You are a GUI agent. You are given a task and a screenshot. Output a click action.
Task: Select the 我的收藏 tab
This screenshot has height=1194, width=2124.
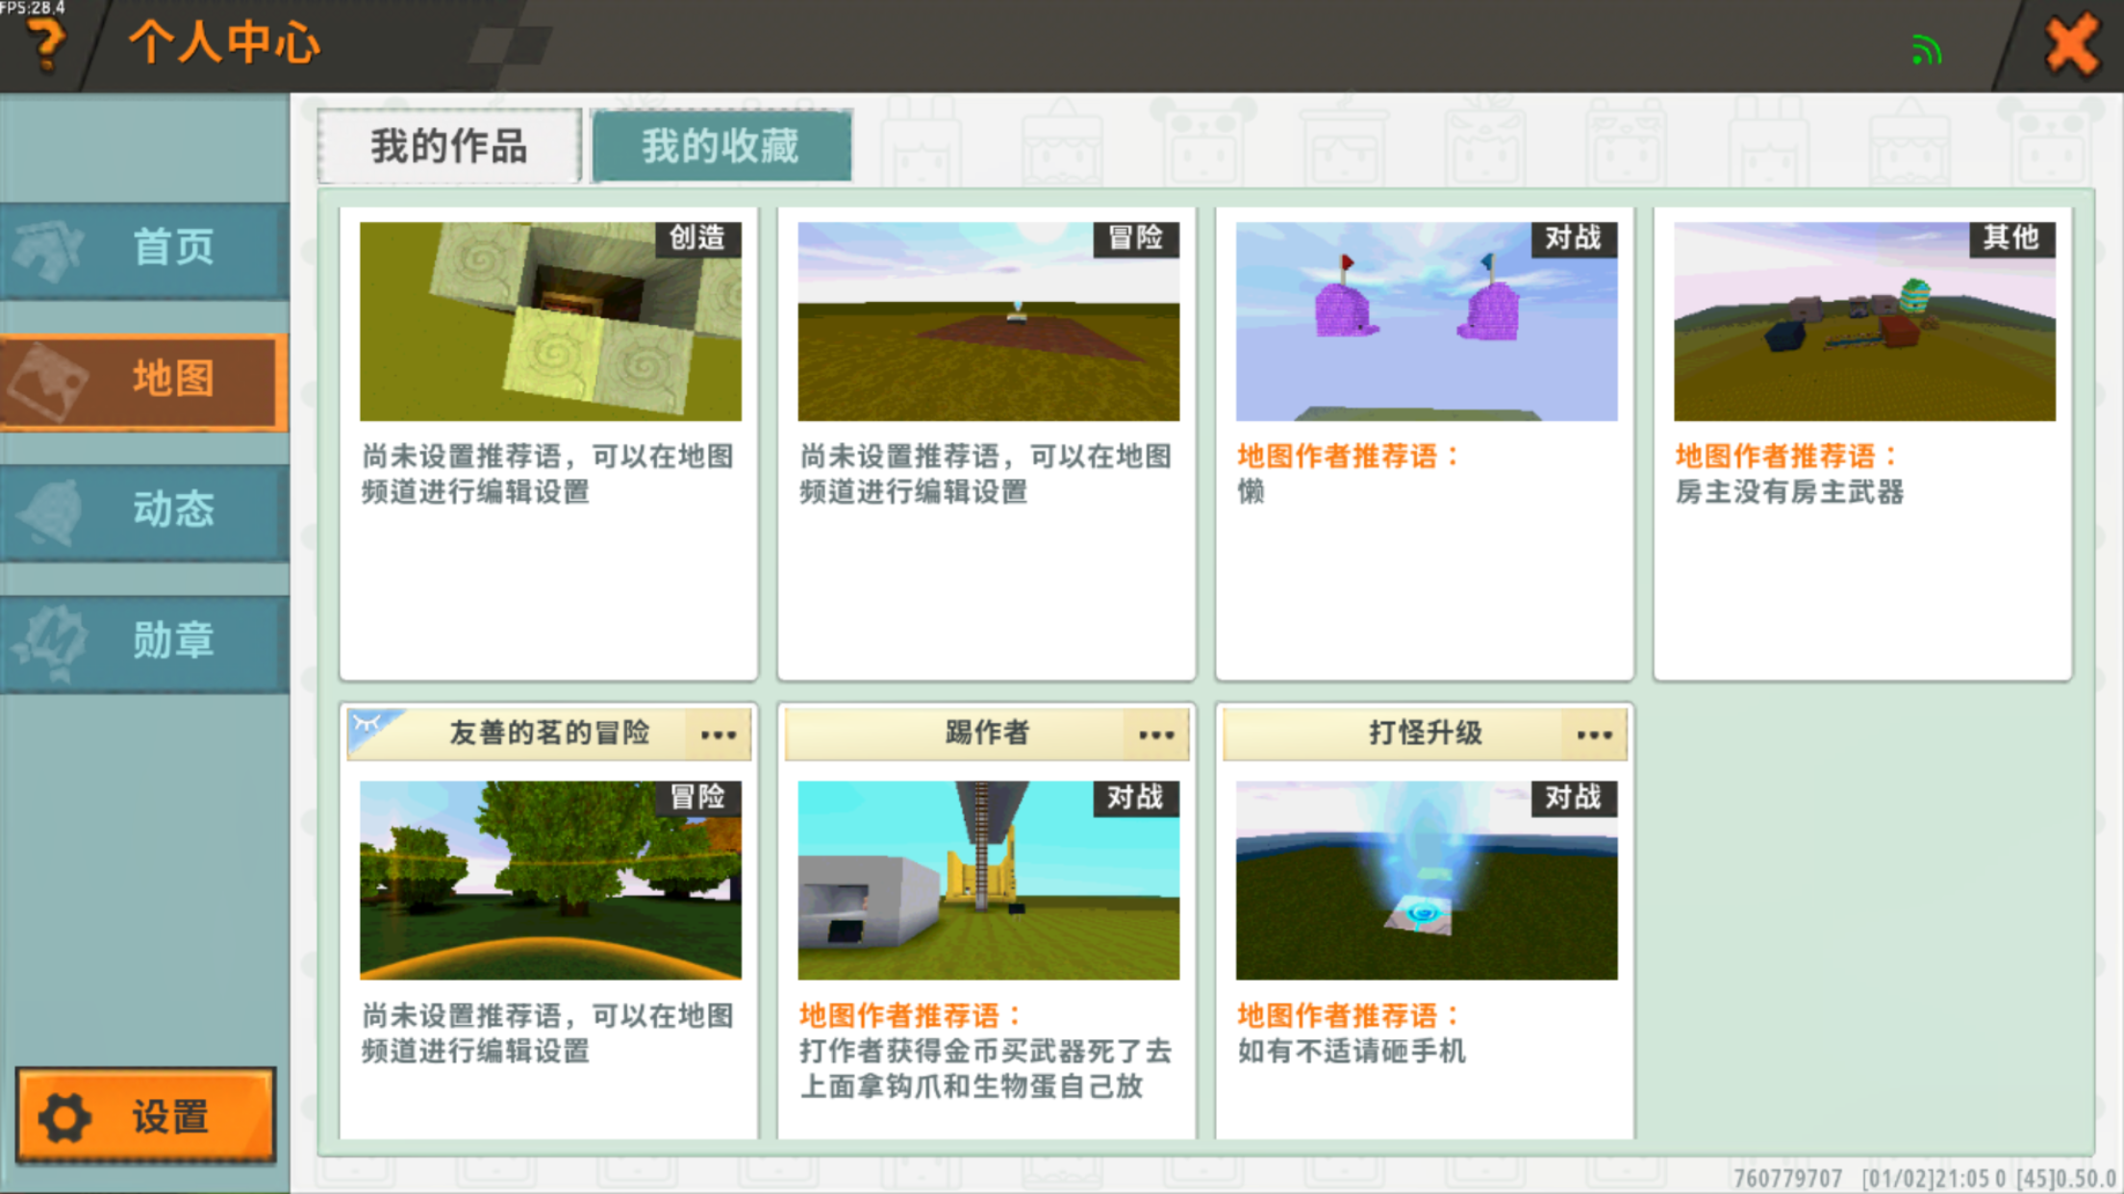click(721, 146)
